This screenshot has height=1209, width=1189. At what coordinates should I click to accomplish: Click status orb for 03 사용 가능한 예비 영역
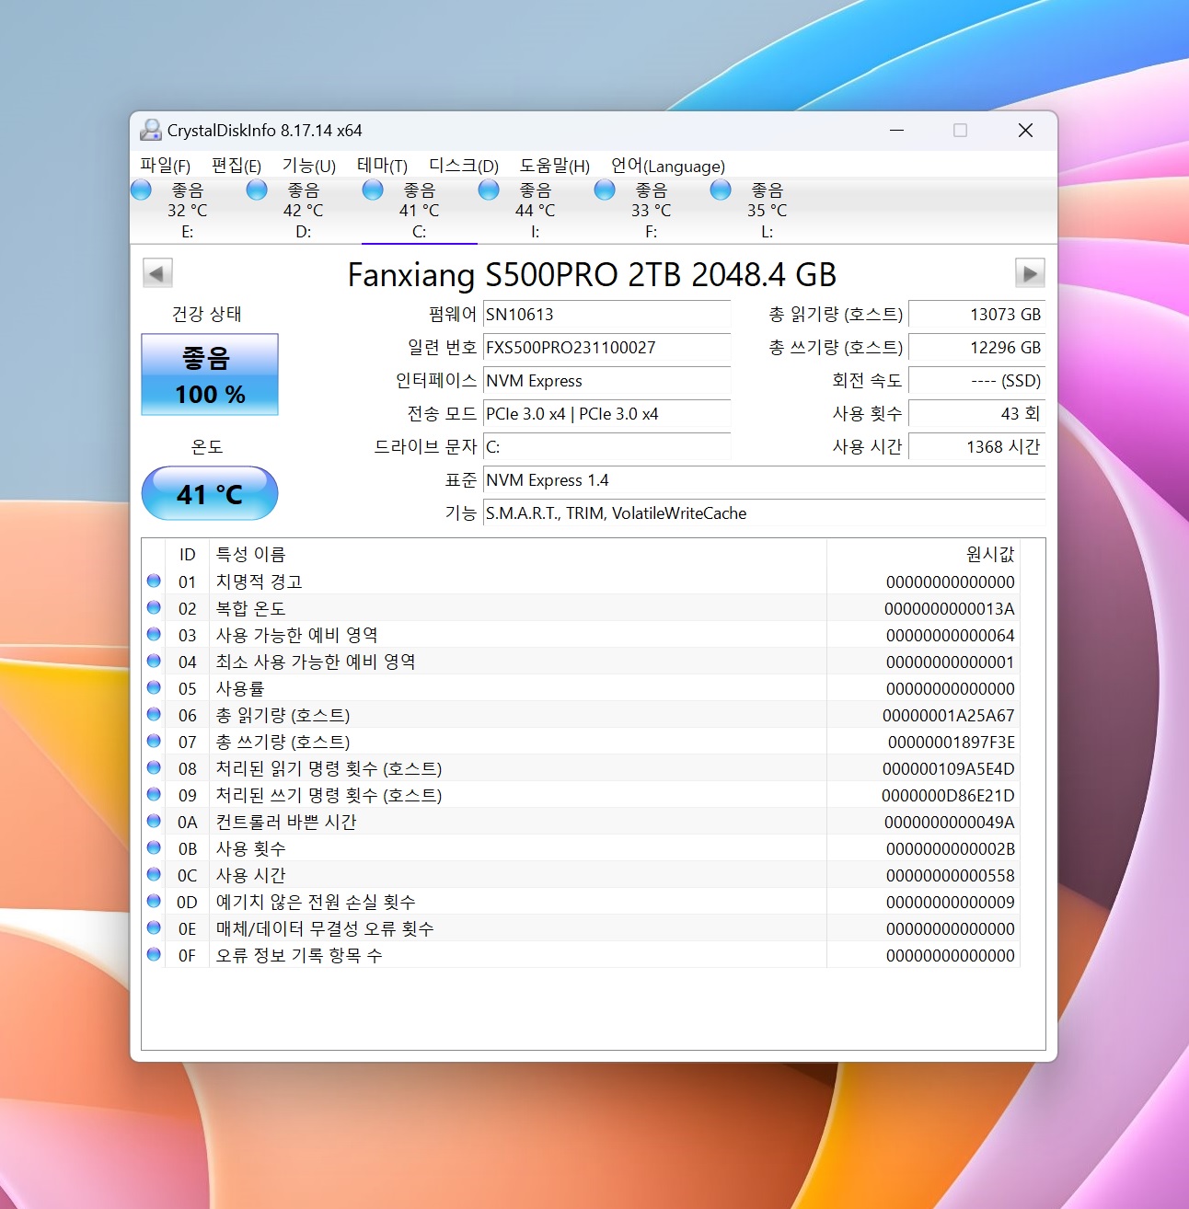tap(154, 634)
